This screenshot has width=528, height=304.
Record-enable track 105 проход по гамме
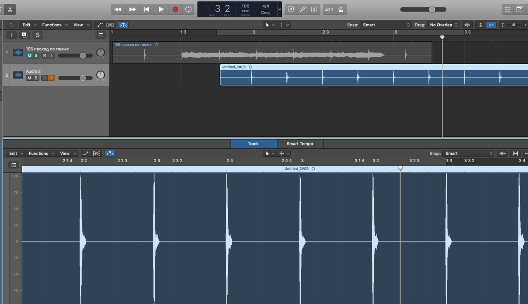click(45, 56)
